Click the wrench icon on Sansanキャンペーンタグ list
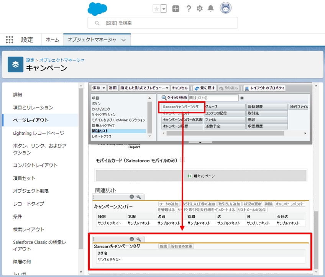The image size is (325, 277). [139, 239]
